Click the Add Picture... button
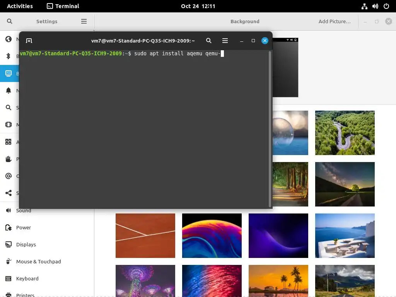Viewport: 396px width, 297px height. (335, 22)
